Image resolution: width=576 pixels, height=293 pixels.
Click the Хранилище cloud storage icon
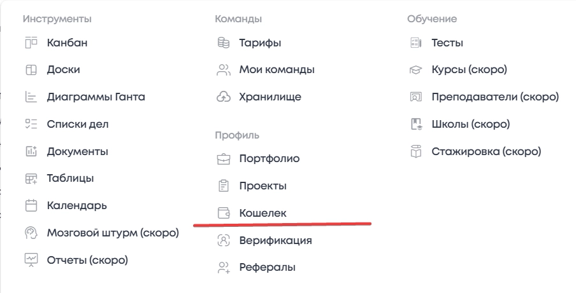(x=223, y=97)
